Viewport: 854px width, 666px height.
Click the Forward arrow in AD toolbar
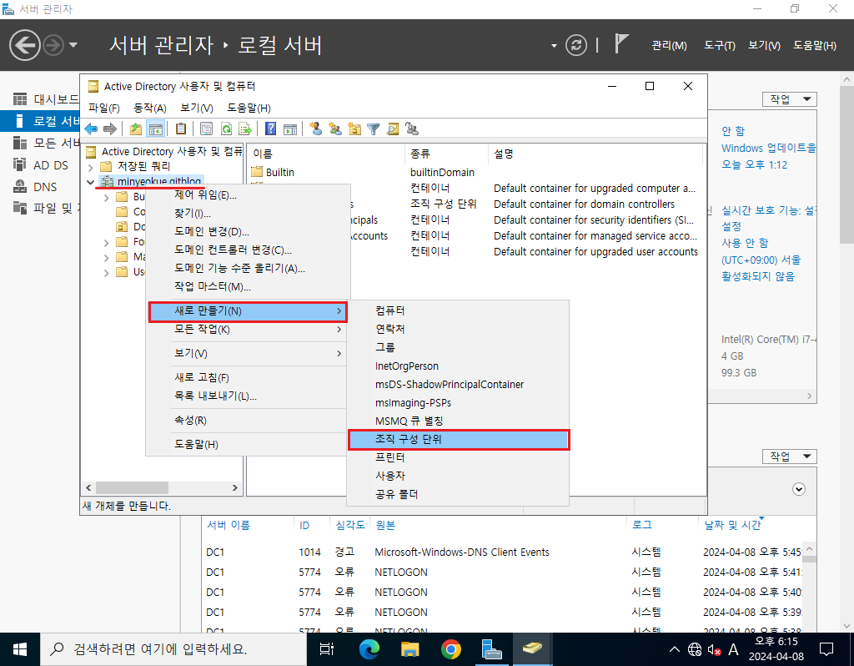tap(110, 129)
